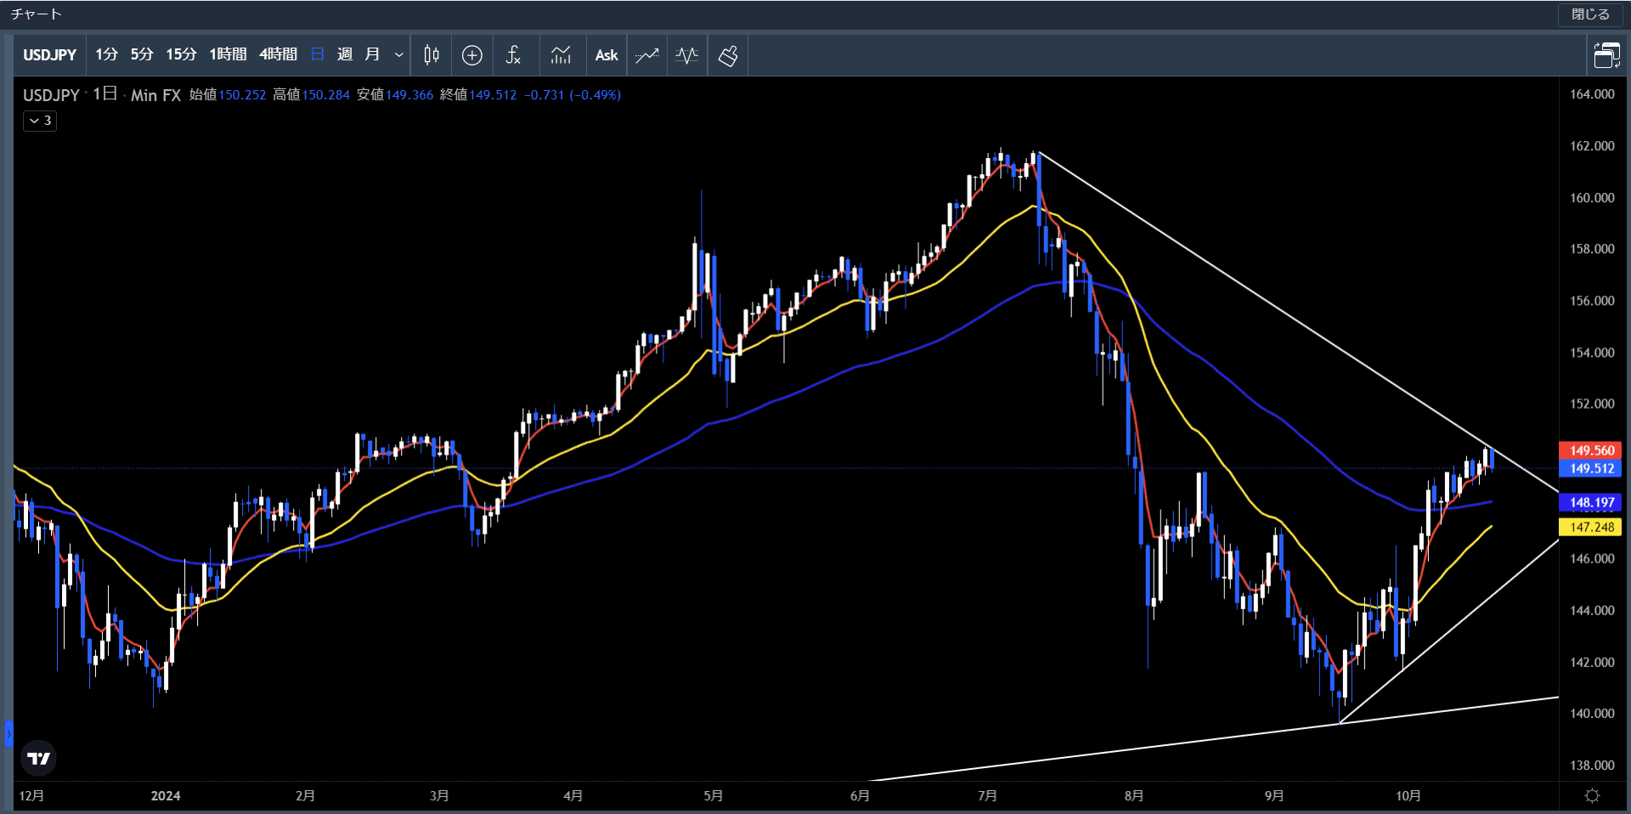Open chart settings gear icon
Viewport: 1631px width, 814px height.
click(1593, 796)
